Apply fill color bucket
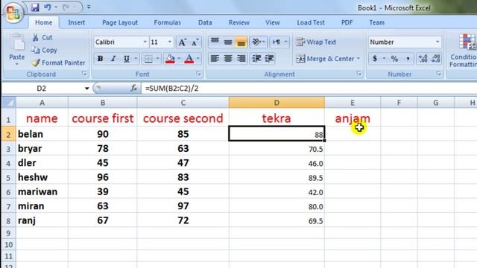This screenshot has width=477, height=268. click(x=170, y=59)
